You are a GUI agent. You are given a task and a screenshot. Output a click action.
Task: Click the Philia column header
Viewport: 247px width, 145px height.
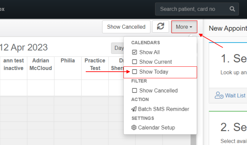click(x=68, y=61)
